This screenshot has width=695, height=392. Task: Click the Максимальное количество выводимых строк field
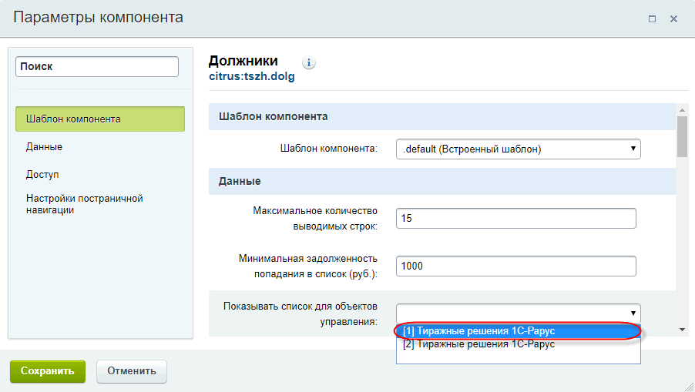(x=516, y=219)
